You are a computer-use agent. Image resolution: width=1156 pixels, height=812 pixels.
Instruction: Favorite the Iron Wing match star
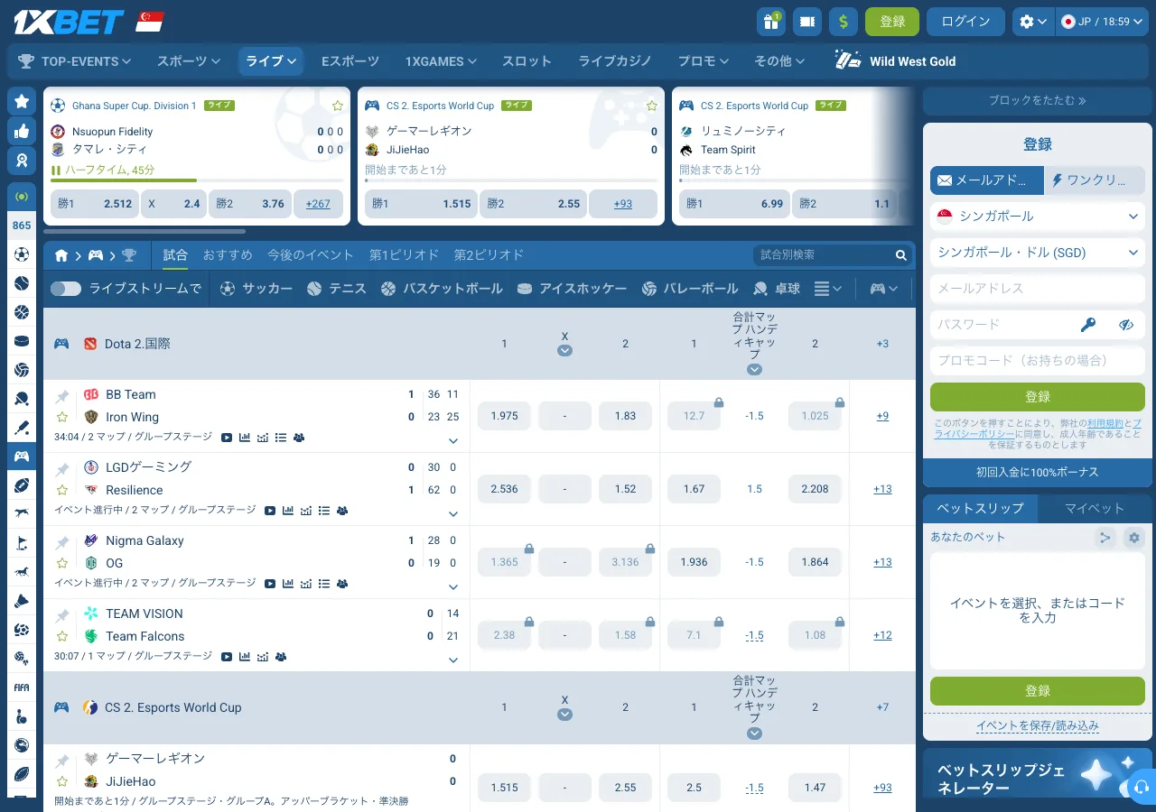62,418
